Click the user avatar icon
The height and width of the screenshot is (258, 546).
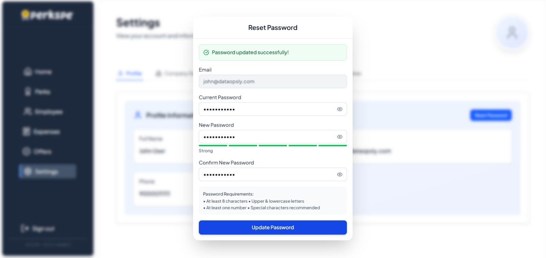[x=512, y=33]
